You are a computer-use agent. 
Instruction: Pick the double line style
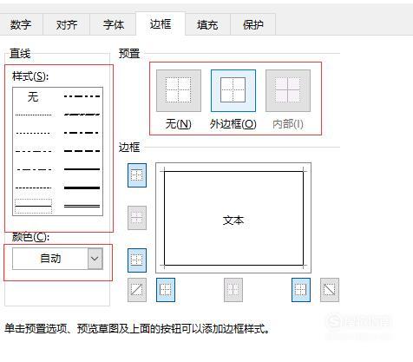[82, 206]
